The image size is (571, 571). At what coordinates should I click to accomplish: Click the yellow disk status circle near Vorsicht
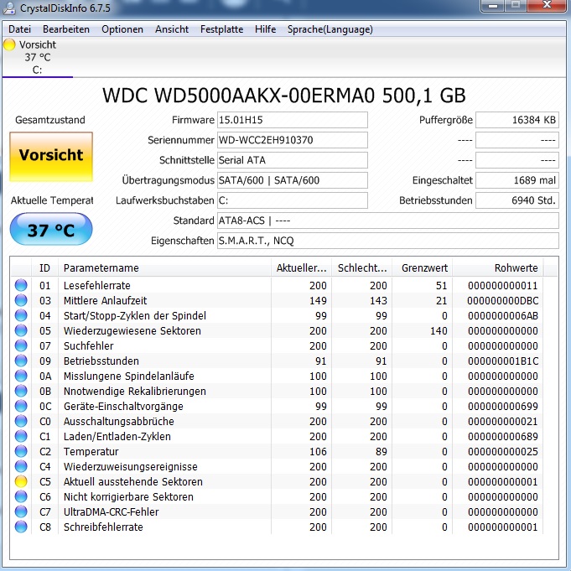pyautogui.click(x=9, y=44)
